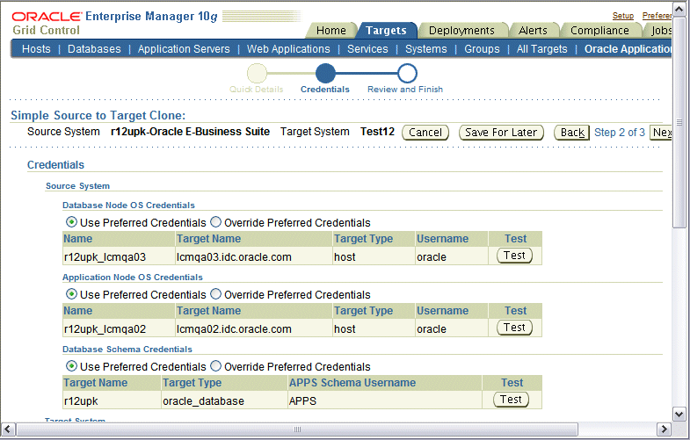Click the horizontal scrollbar right arrow
Screen dimensions: 690x440
click(664, 429)
